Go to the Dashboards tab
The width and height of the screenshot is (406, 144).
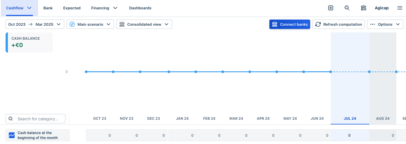[140, 8]
